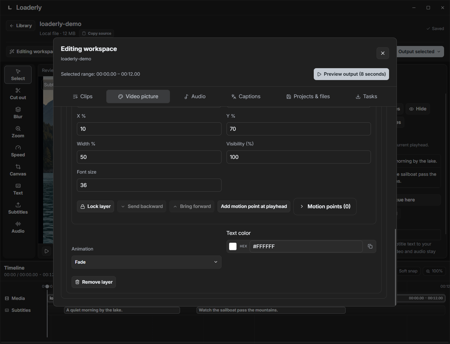450x344 pixels.
Task: Pick the Select pointer tool
Action: point(18,75)
